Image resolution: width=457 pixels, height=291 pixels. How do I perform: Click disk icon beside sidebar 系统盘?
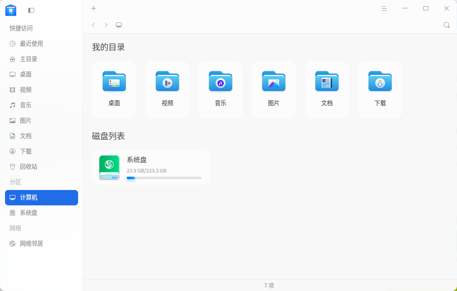[12, 213]
